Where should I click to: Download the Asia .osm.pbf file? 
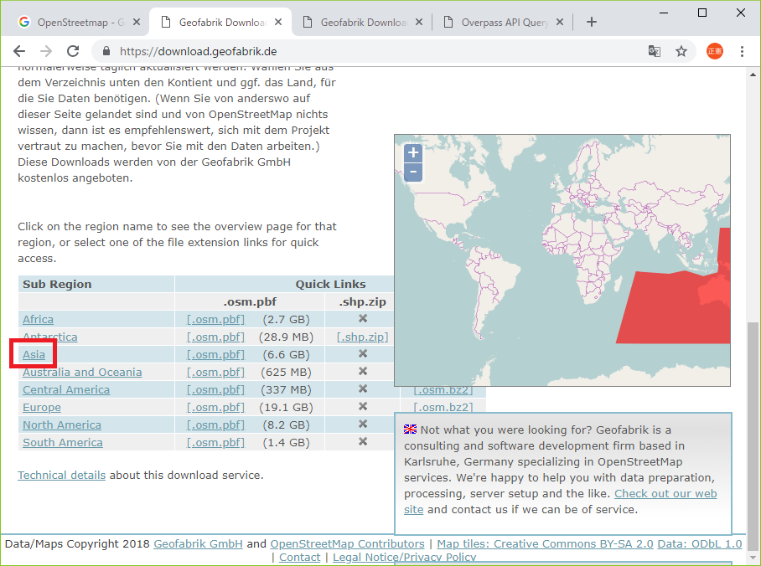click(x=215, y=354)
